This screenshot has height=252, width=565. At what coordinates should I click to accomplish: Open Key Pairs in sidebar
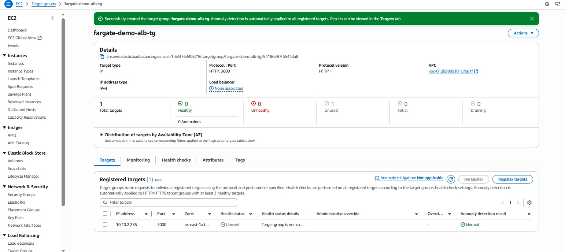[16, 218]
